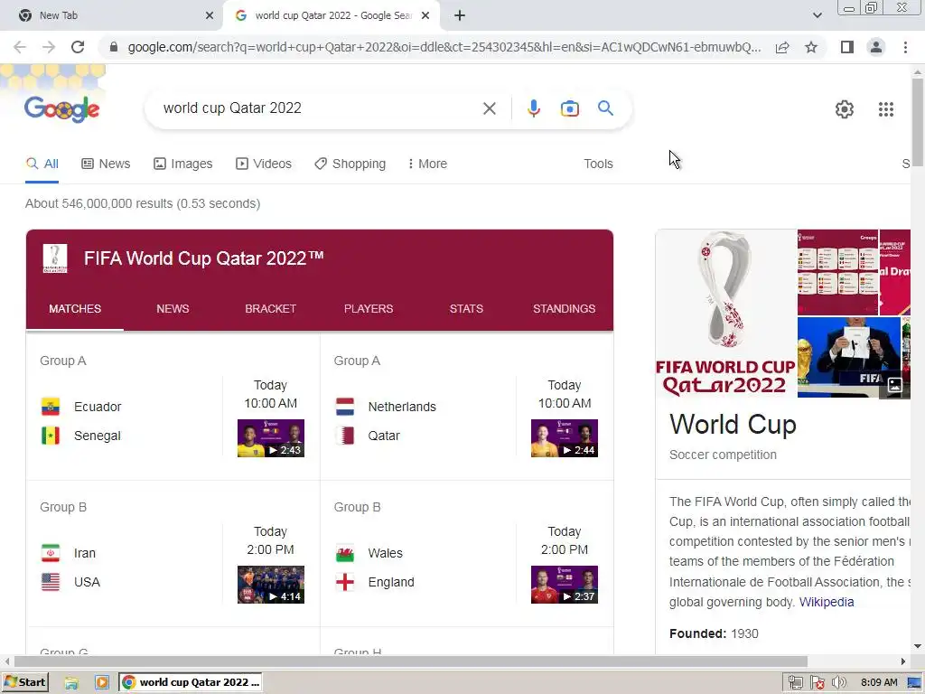925x694 pixels.
Task: Click the horizontal scrollbar thumb
Action: pyautogui.click(x=411, y=661)
